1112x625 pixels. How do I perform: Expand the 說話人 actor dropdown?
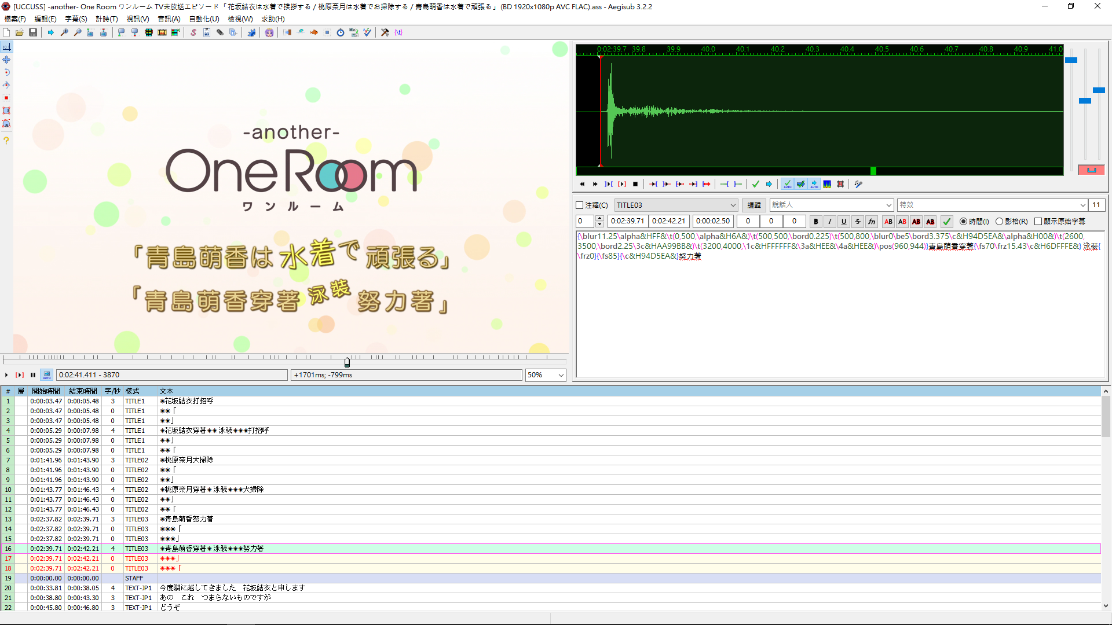tap(889, 205)
